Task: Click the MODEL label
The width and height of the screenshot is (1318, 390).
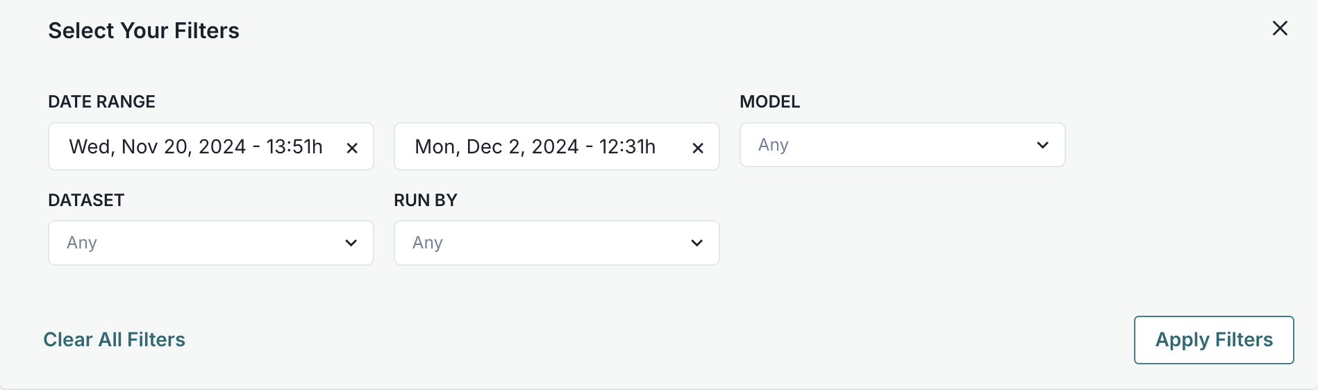Action: (x=769, y=102)
